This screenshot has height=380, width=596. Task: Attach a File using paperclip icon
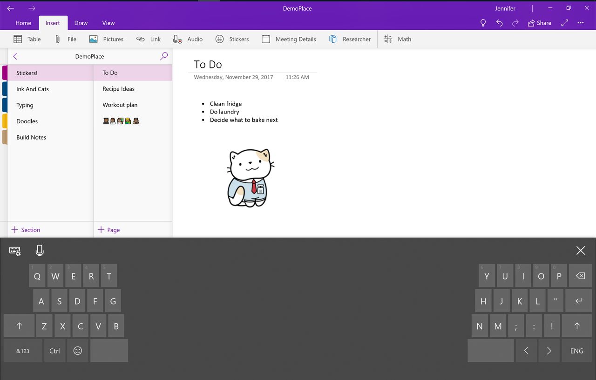(65, 39)
